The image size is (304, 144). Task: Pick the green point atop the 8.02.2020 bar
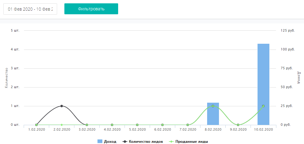tap(213, 106)
